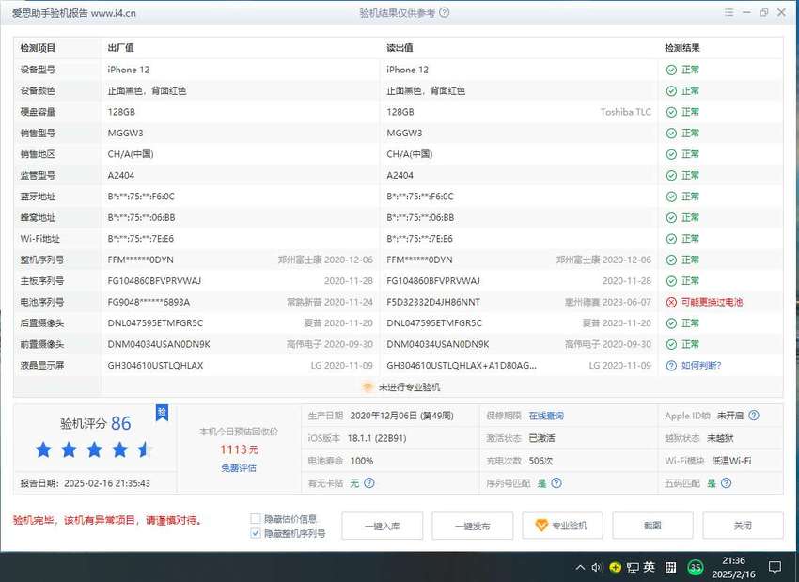This screenshot has width=799, height=582.
Task: Click the 激活状态 已激活 value
Action: (541, 438)
